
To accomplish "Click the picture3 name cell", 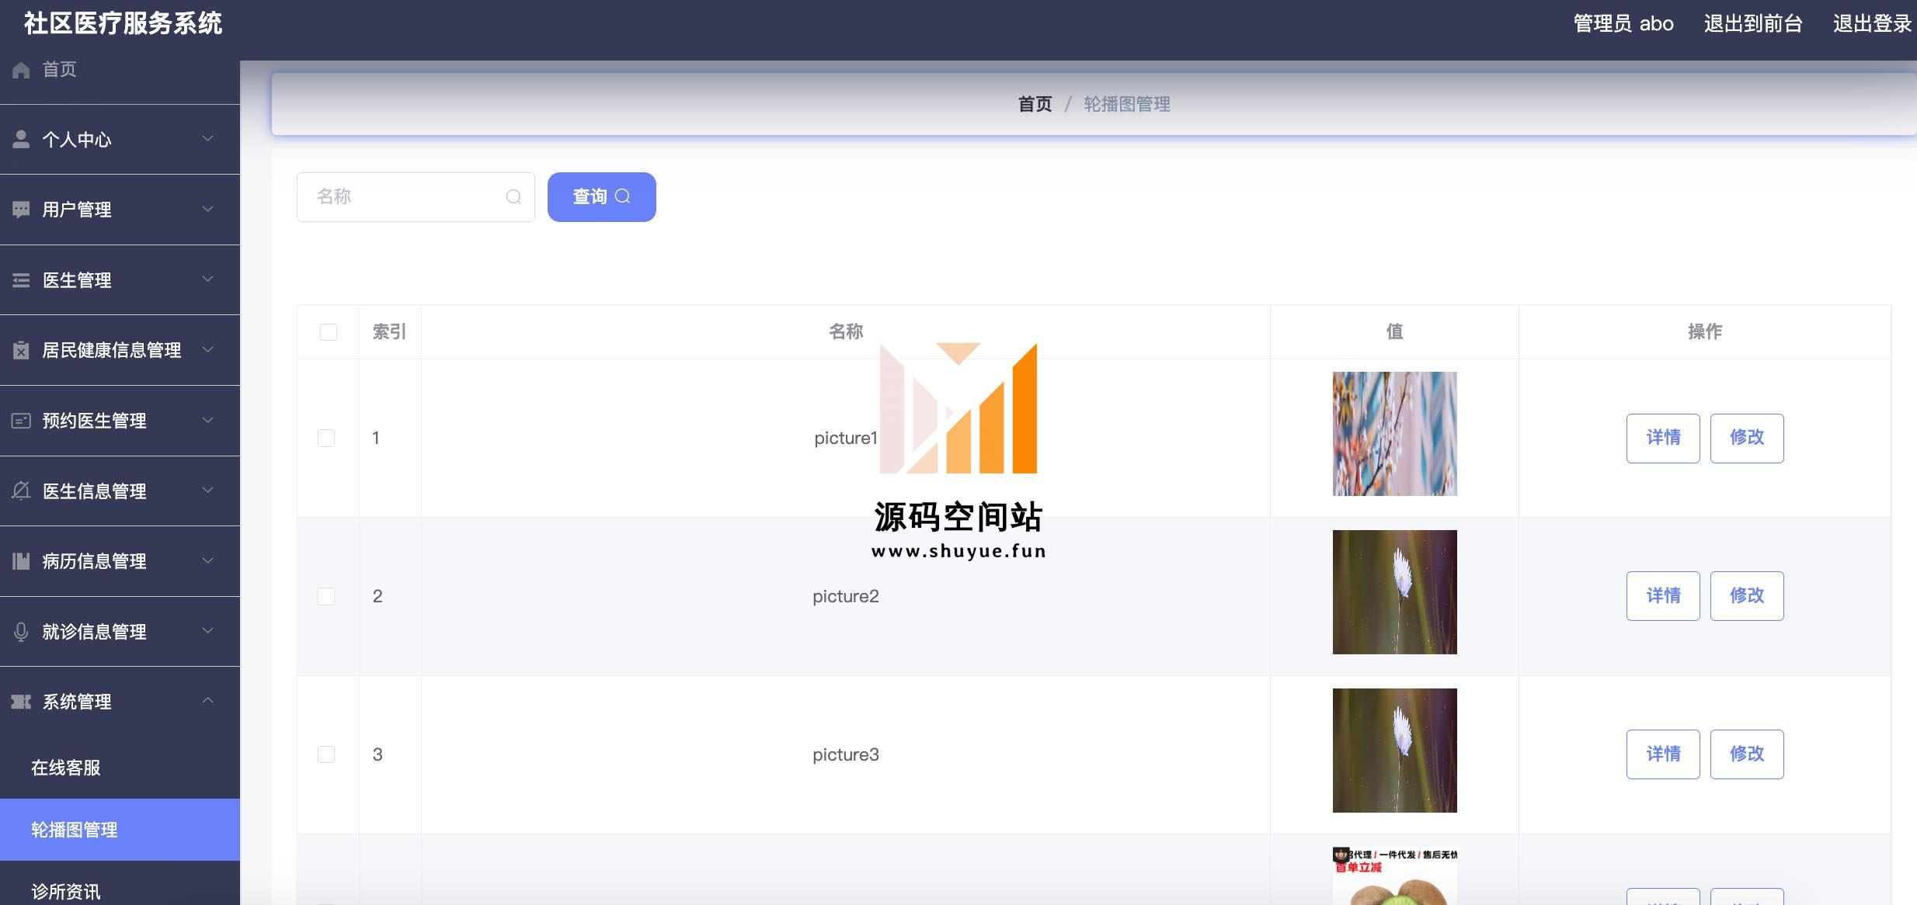I will 846,754.
